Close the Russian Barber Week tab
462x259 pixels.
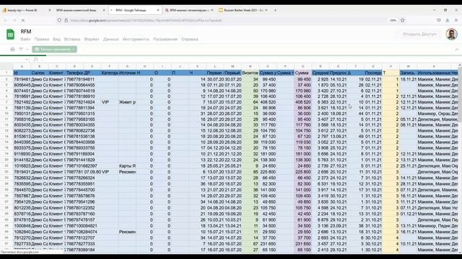[266, 10]
